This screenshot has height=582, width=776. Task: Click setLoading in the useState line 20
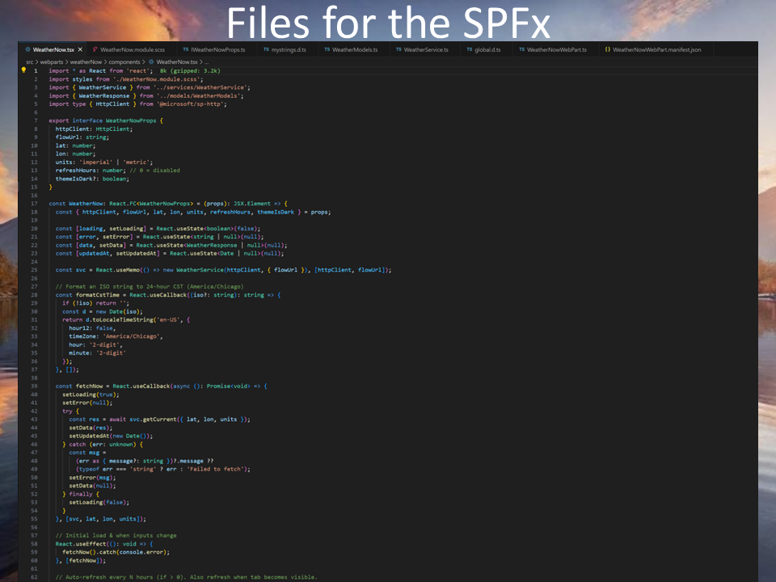tap(126, 229)
